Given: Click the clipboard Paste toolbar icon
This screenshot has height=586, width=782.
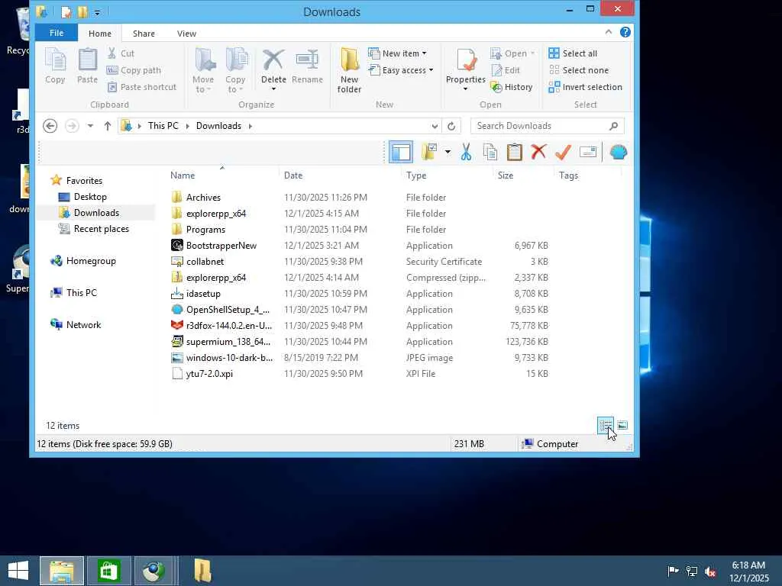Looking at the screenshot, I should (x=514, y=152).
